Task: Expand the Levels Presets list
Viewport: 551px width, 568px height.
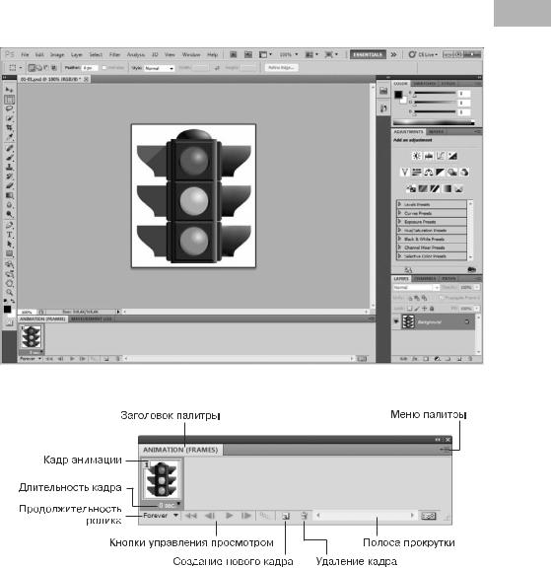Action: [x=399, y=204]
